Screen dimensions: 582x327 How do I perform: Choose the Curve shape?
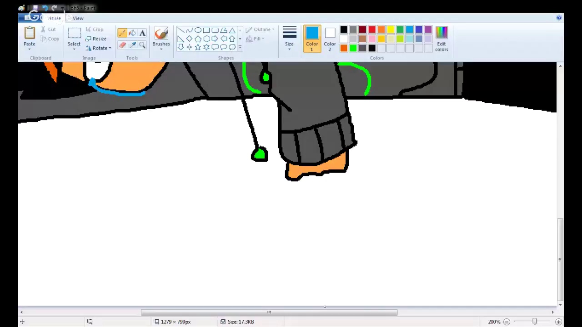coord(189,30)
